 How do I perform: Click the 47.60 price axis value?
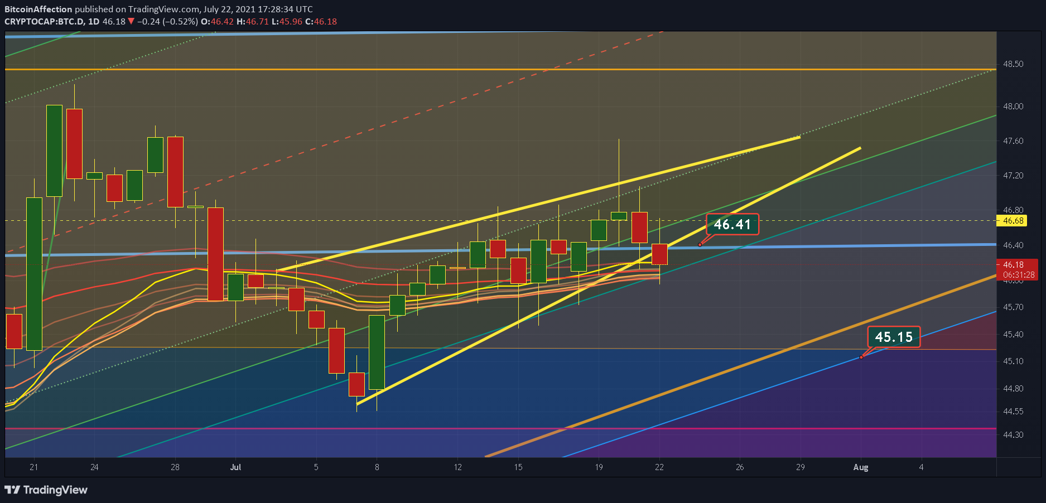tap(1013, 141)
